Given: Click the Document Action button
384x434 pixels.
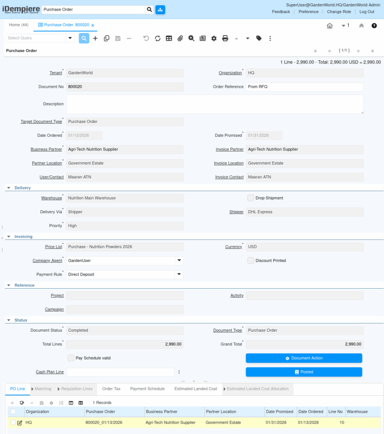Looking at the screenshot, I should (x=304, y=358).
